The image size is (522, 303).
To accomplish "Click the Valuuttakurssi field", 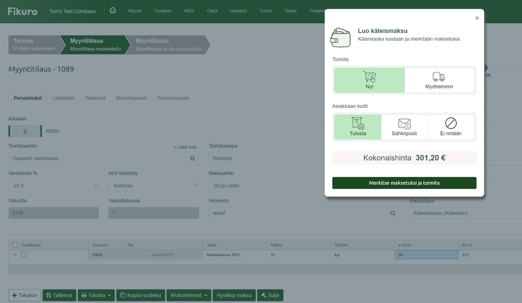I will tap(154, 213).
